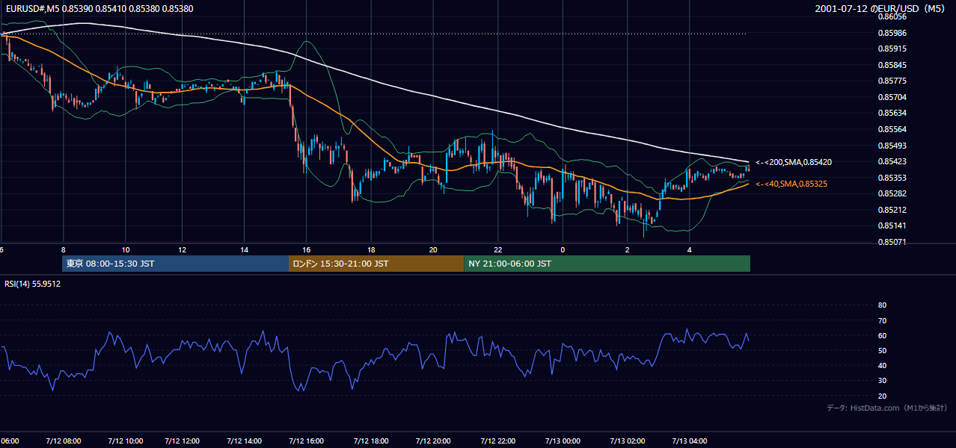The height and width of the screenshot is (448, 956).
Task: Click bottom timestamp 7/13 04:00
Action: point(690,441)
